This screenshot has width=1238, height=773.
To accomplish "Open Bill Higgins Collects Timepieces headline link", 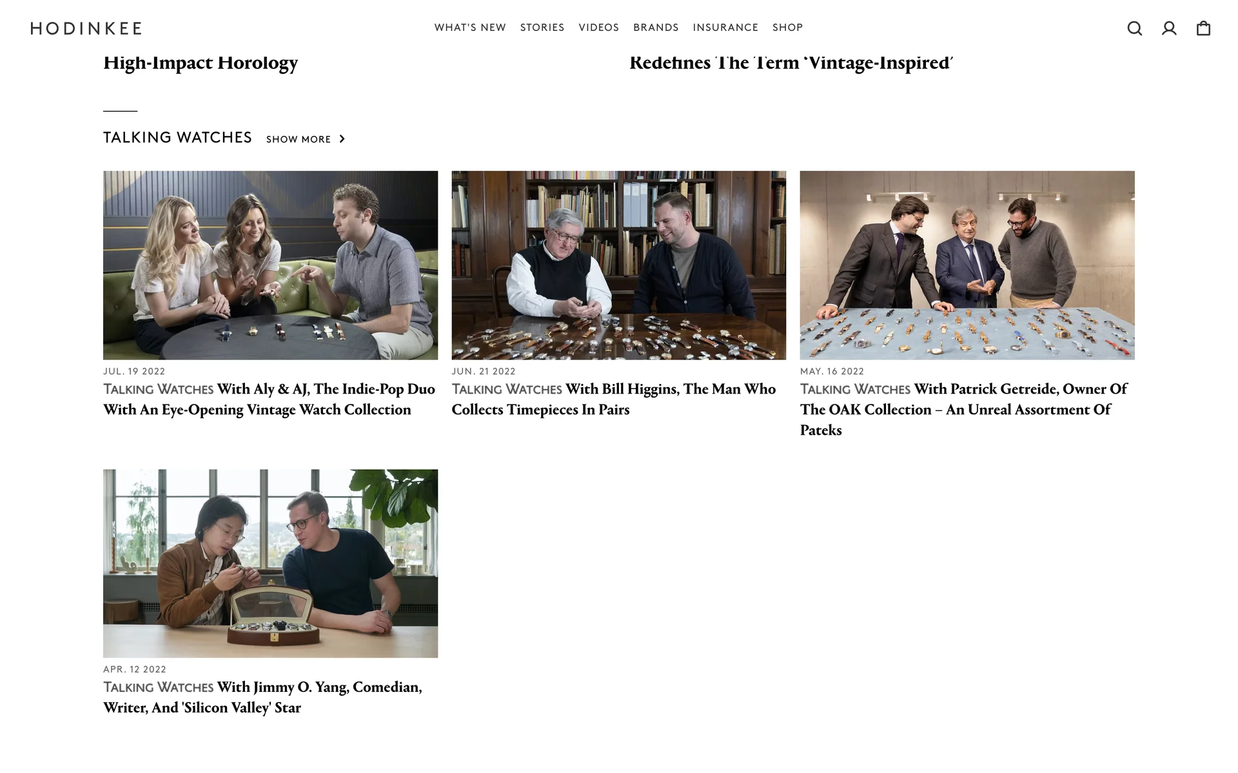I will pos(614,399).
